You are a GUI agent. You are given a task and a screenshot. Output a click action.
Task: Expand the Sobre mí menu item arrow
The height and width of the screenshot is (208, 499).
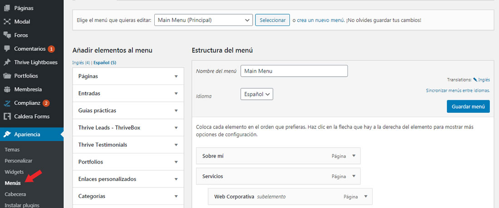tap(353, 156)
